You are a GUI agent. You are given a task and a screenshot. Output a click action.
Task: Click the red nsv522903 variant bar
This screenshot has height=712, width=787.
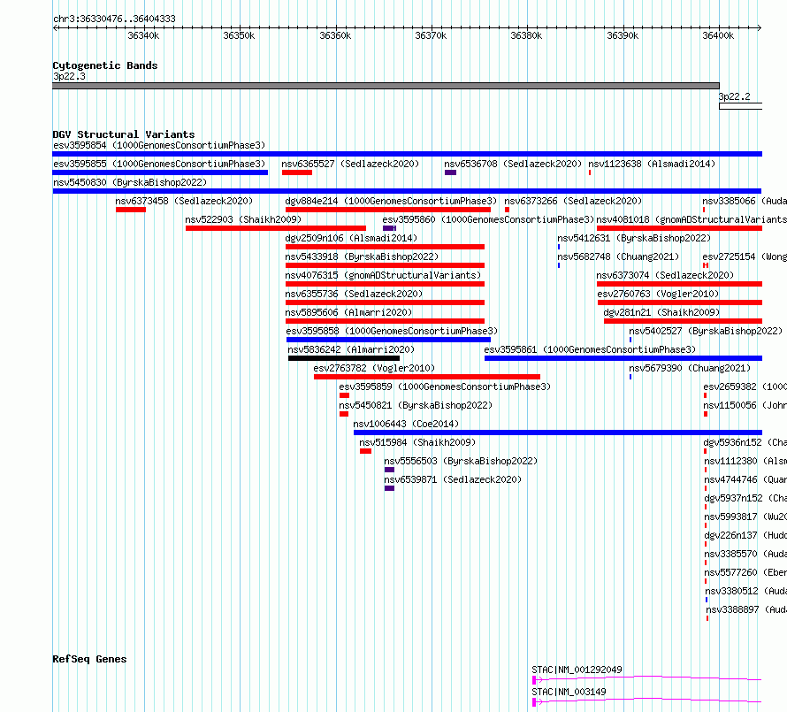point(276,228)
